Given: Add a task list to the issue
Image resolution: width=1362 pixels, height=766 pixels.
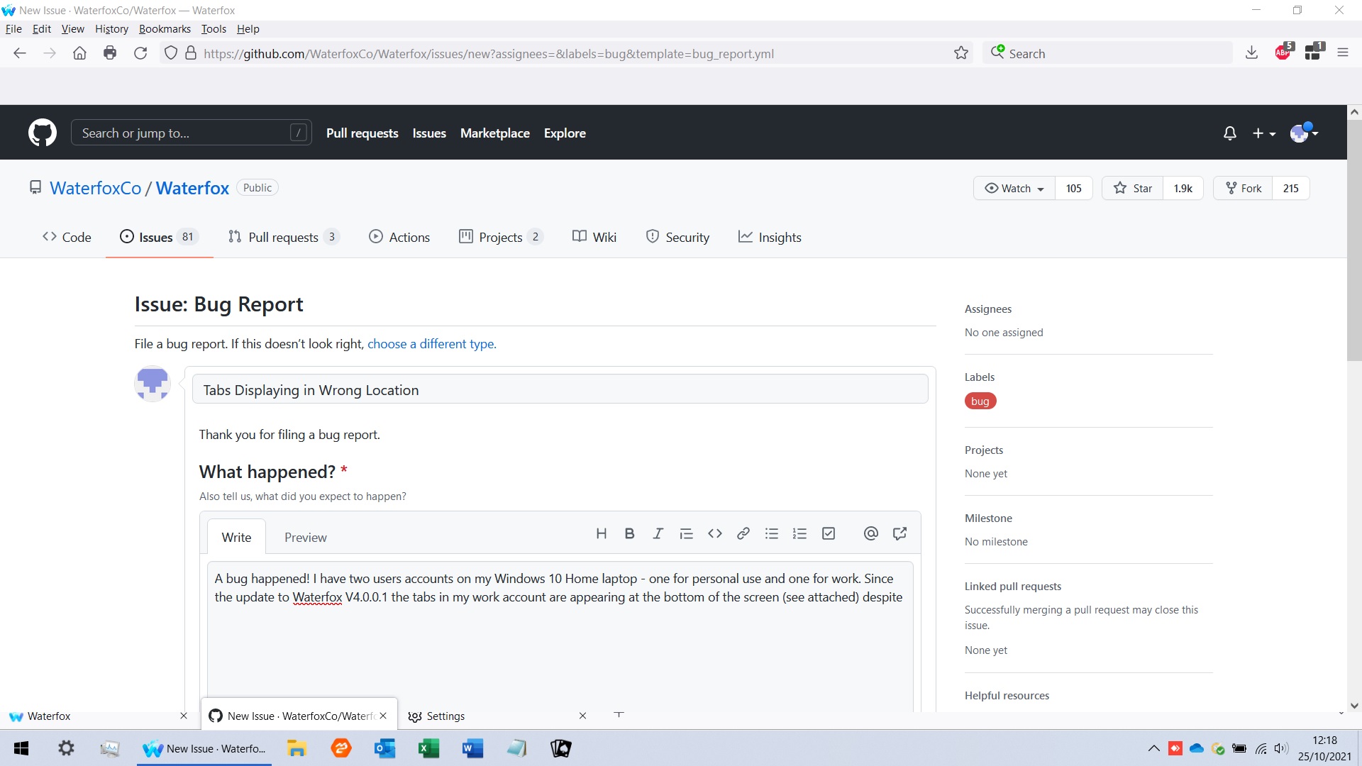Looking at the screenshot, I should point(828,533).
